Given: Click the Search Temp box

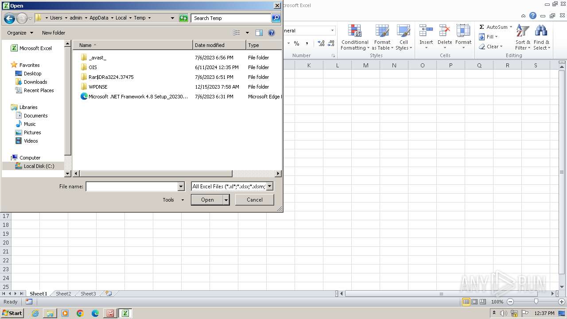Looking at the screenshot, I should (x=231, y=18).
